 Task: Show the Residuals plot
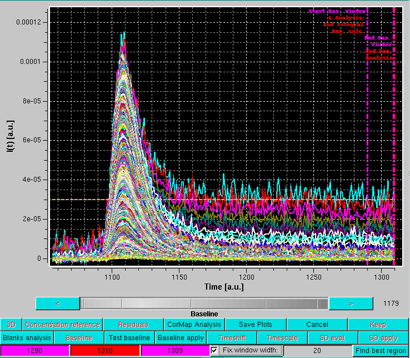point(133,325)
